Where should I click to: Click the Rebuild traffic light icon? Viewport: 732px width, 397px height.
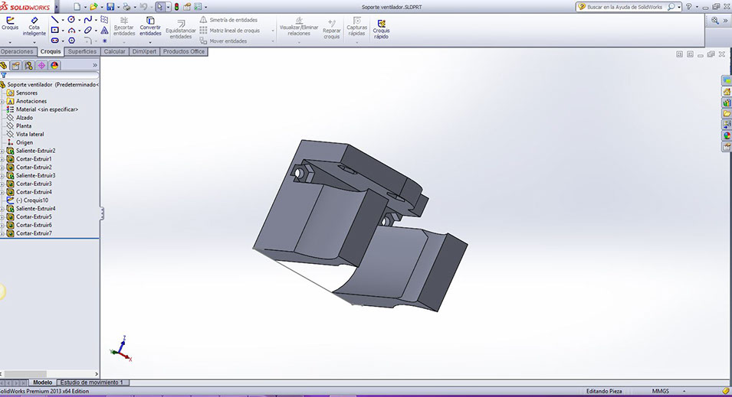176,7
